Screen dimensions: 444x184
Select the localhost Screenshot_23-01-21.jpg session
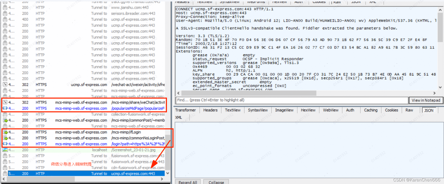83,150
